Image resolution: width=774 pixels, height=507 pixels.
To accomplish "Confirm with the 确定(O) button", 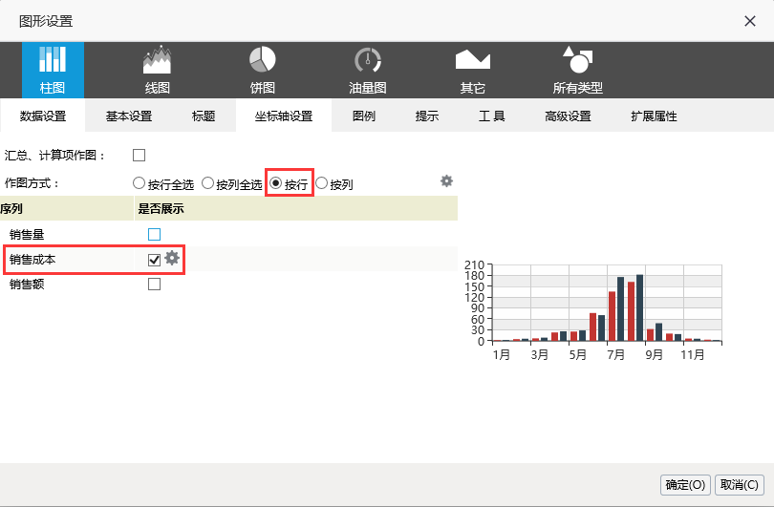I will click(685, 485).
